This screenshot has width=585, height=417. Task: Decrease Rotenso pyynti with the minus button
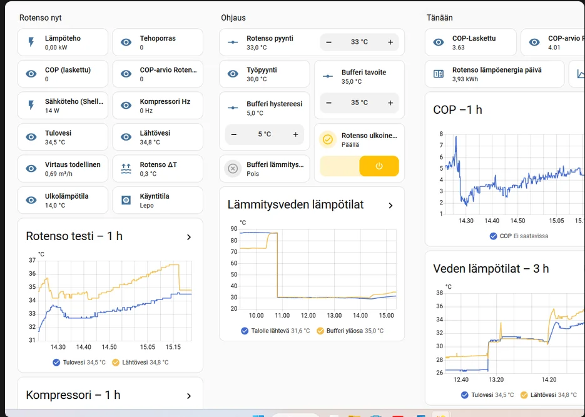328,42
